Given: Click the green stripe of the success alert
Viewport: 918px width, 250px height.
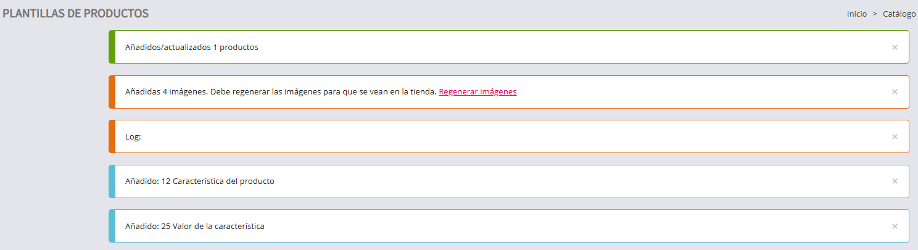Looking at the screenshot, I should (112, 47).
